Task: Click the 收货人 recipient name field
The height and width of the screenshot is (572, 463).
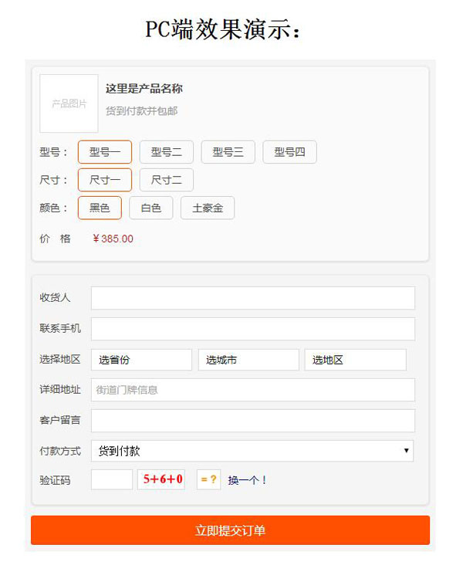Action: [252, 298]
